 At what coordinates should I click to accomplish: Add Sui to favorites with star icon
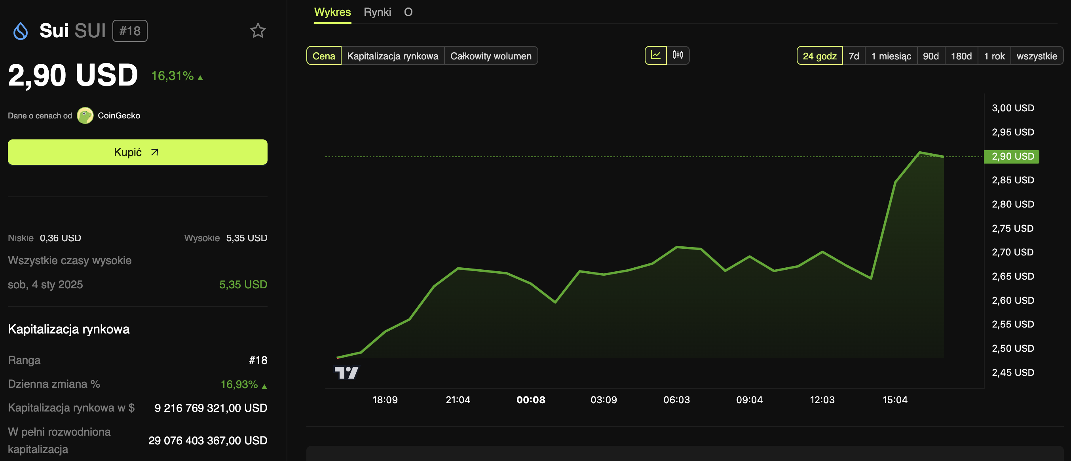(258, 31)
